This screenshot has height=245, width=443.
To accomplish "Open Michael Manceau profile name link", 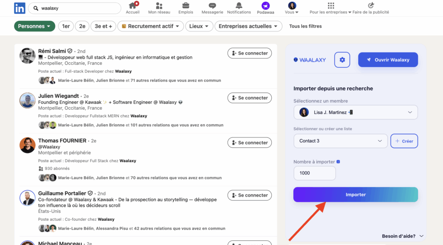I will [x=60, y=243].
